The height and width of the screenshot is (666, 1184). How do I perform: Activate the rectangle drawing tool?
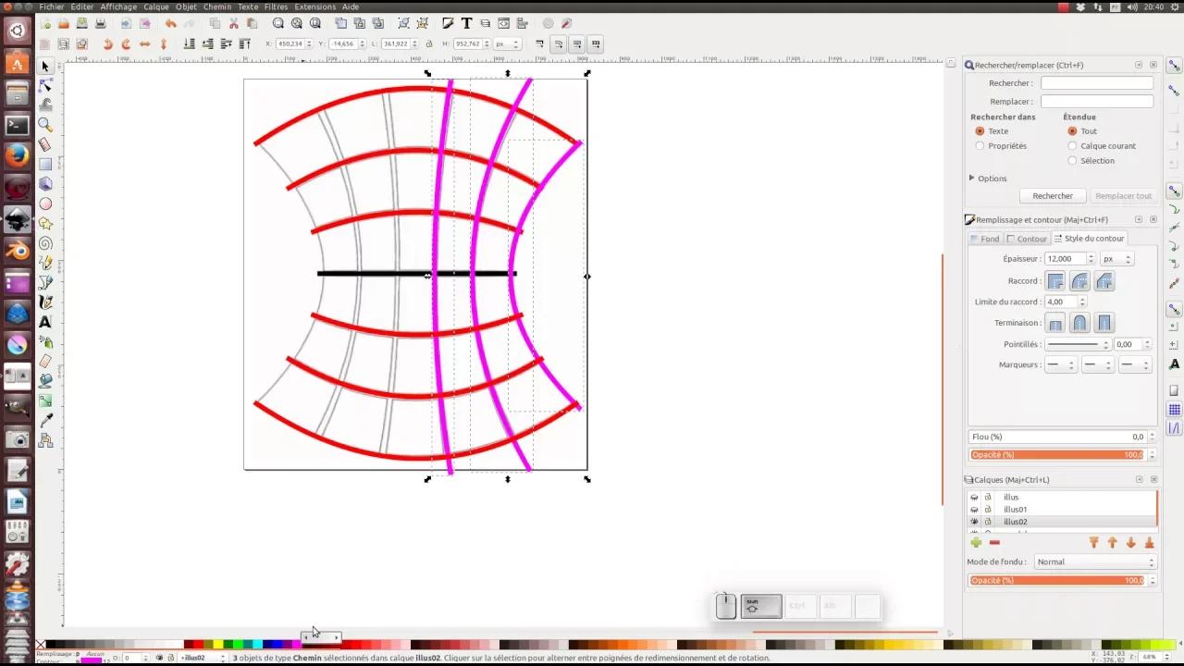[x=45, y=163]
